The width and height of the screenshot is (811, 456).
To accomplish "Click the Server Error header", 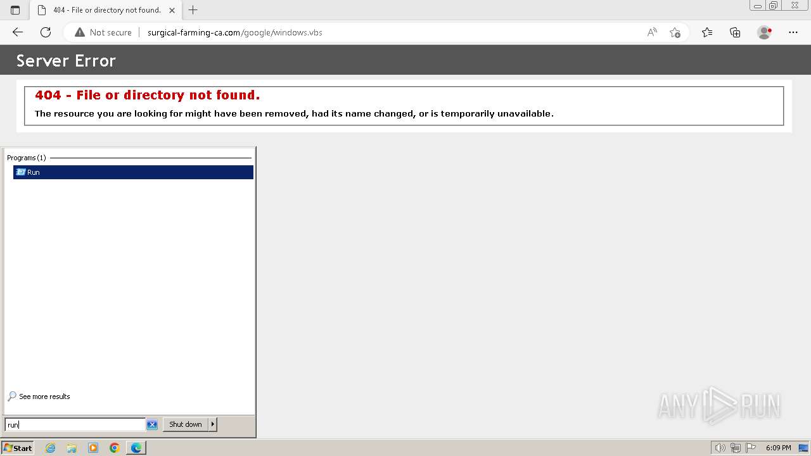I will (66, 61).
